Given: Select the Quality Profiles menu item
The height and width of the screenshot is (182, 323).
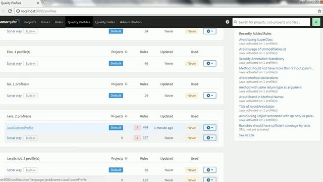Looking at the screenshot, I should coord(79,22).
